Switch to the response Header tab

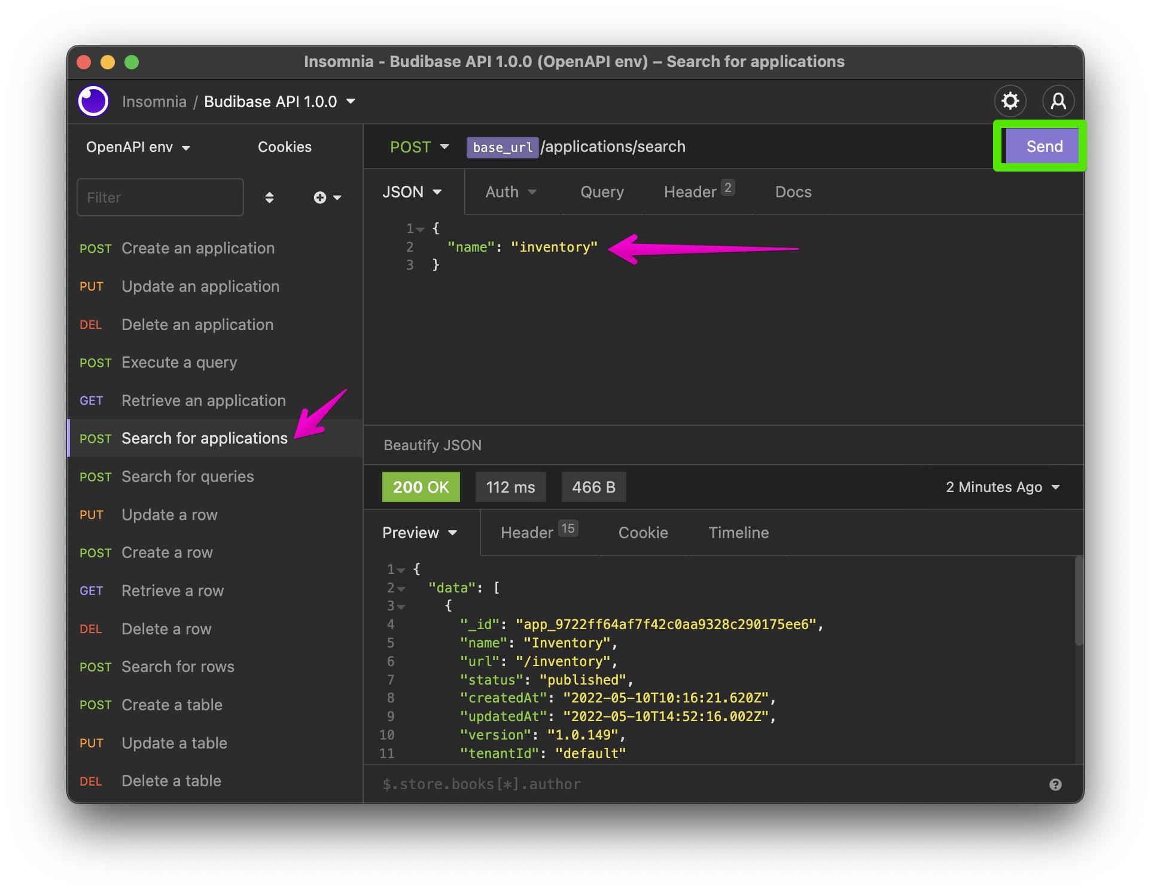[539, 532]
